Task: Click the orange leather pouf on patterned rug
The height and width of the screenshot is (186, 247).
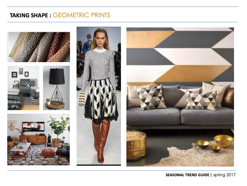Action: click(48, 153)
